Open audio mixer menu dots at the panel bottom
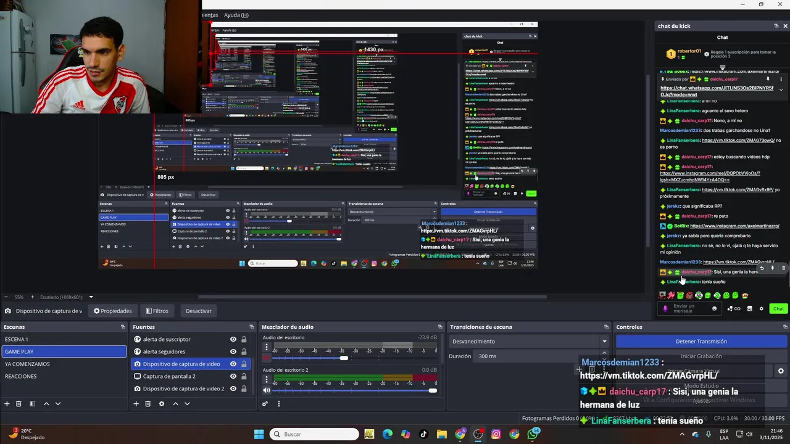Screen dimensions: 790x444 pyautogui.click(x=278, y=404)
